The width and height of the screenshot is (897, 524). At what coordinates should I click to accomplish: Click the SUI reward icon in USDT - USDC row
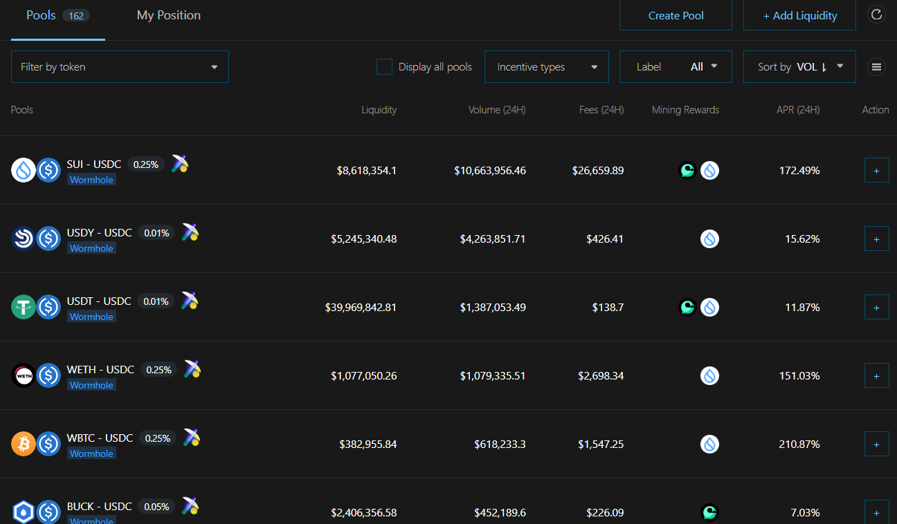coord(709,307)
